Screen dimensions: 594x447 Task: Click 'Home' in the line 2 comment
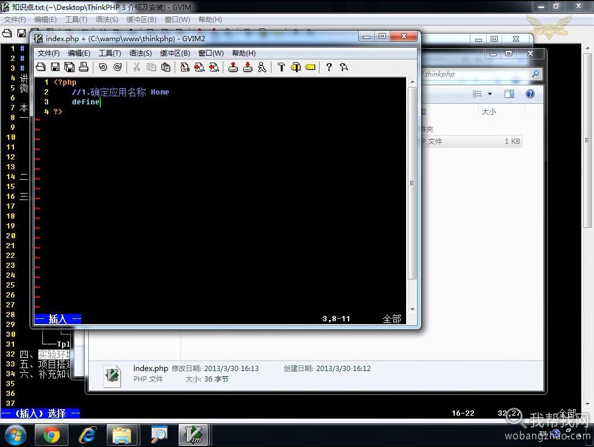(x=160, y=92)
